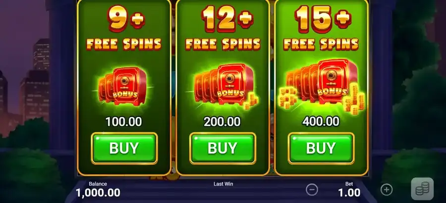Click the 9+ gold number heading

[x=126, y=18]
